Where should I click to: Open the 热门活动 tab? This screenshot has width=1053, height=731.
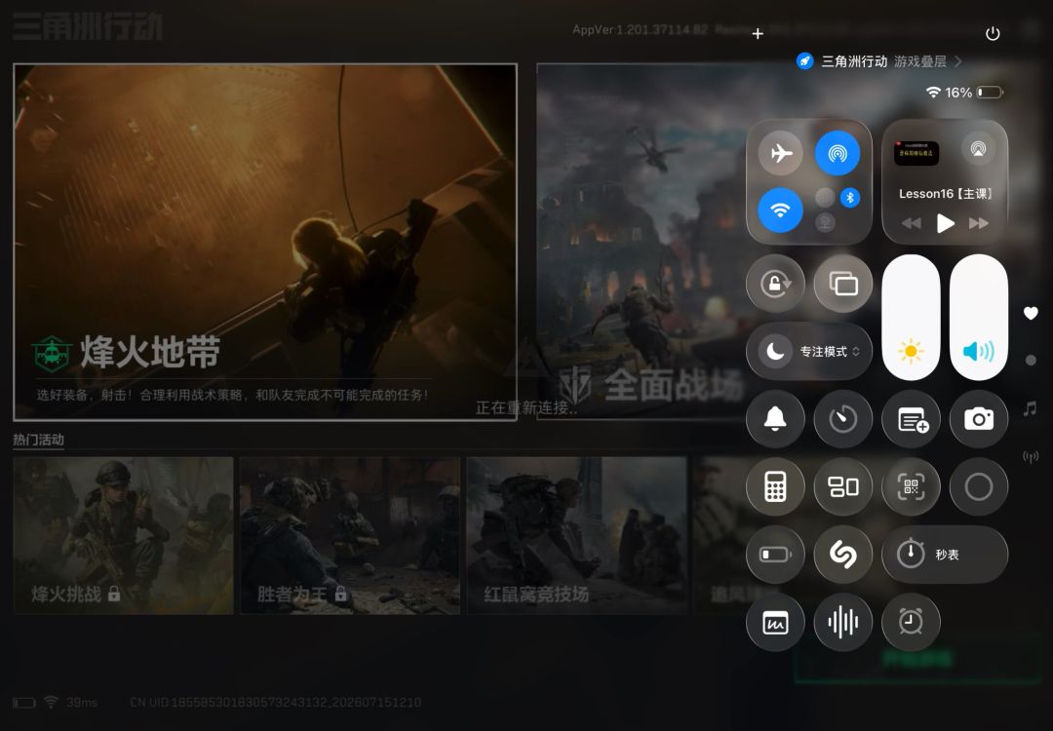tap(38, 440)
